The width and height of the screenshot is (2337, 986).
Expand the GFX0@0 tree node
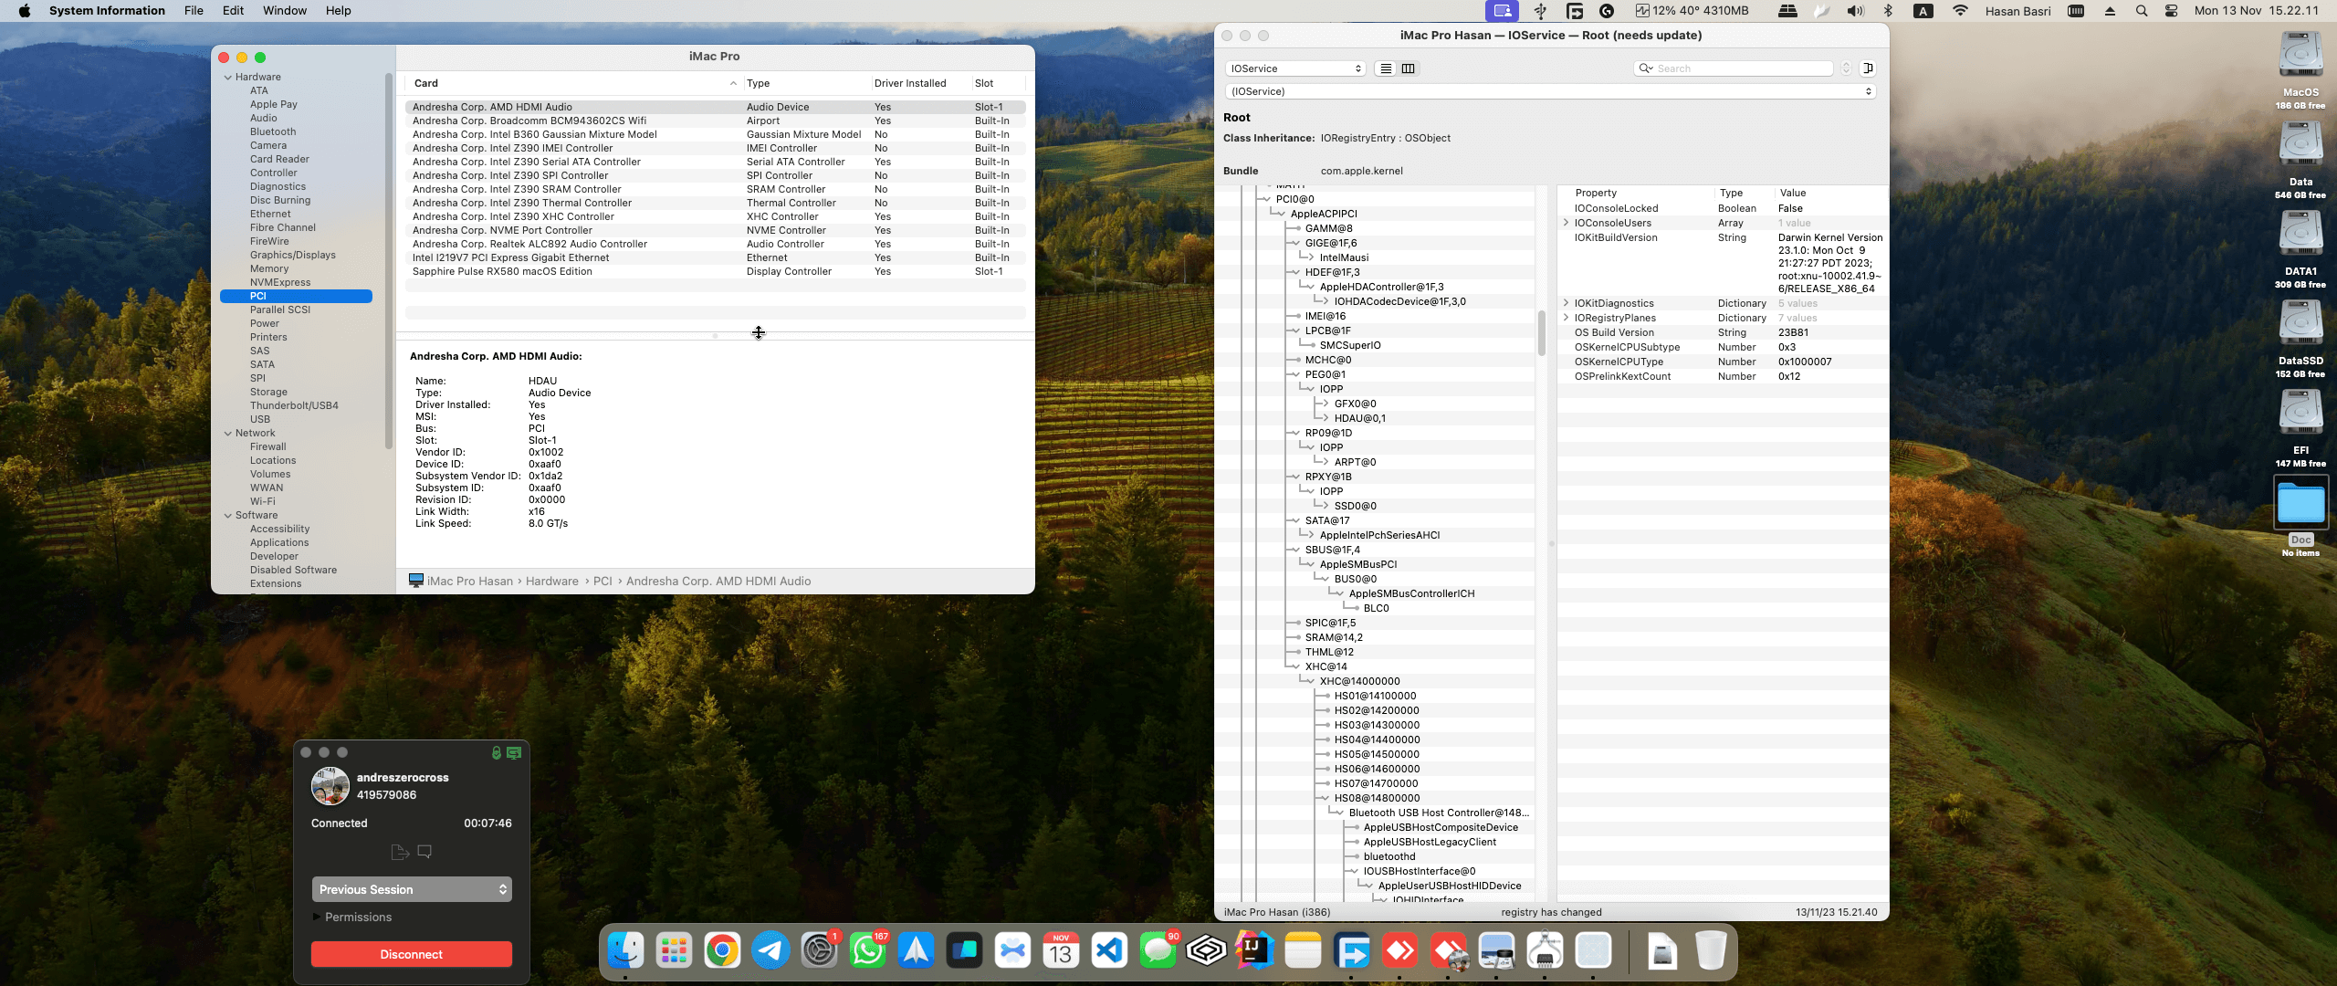coord(1324,404)
